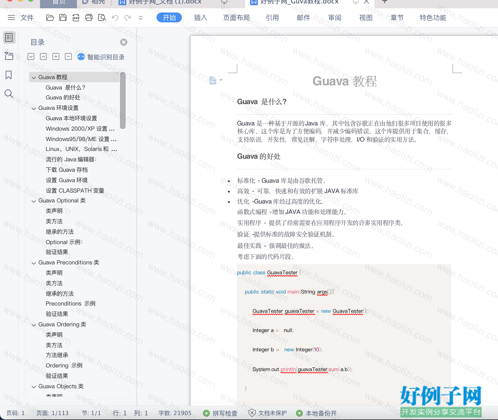Open the 特色功能 ribbon tab
This screenshot has height=420, width=498.
433,18
